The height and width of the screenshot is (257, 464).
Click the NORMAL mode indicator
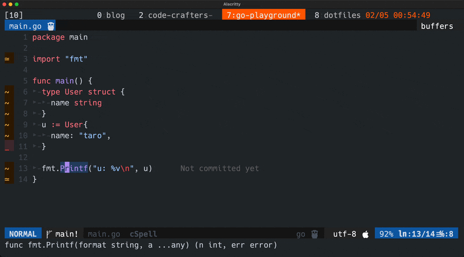point(22,234)
